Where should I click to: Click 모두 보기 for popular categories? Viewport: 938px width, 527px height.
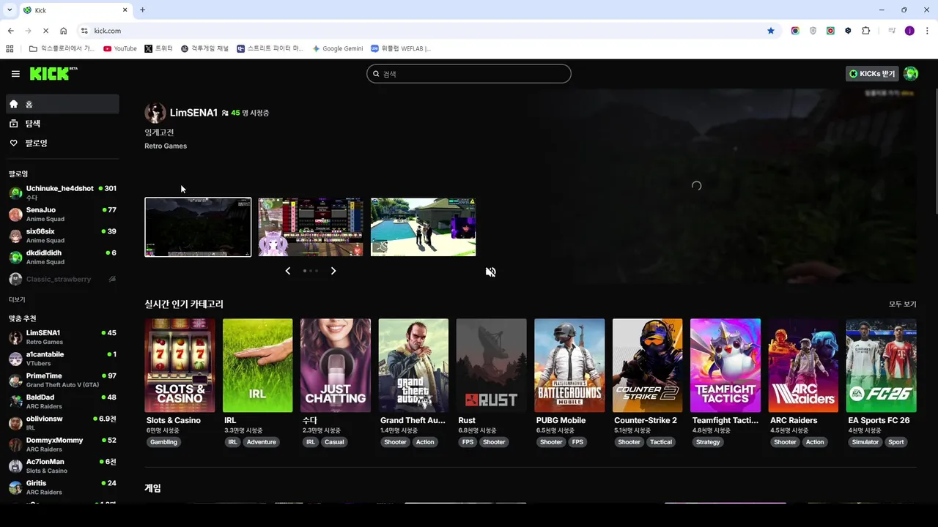902,304
